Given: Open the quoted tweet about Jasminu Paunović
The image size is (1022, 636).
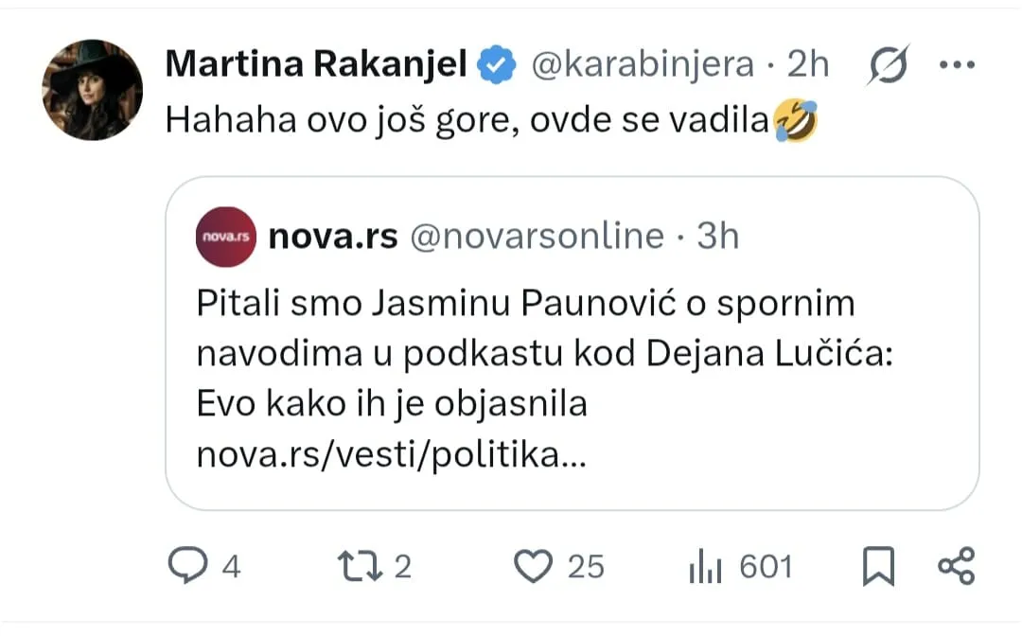Looking at the screenshot, I should [x=573, y=344].
